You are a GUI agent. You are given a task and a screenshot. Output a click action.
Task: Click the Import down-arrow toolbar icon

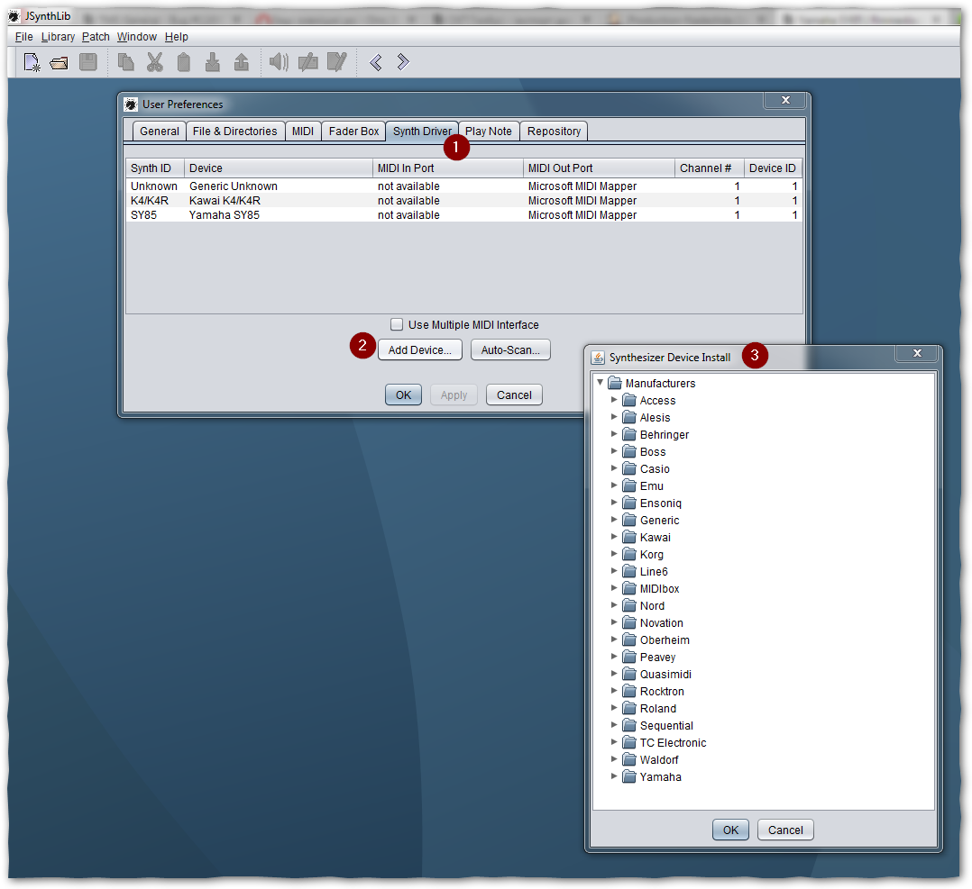213,62
